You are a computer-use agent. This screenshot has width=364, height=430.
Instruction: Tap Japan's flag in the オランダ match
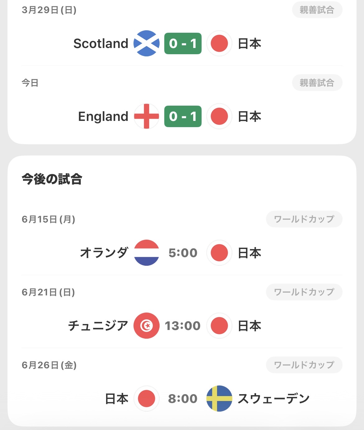(x=219, y=253)
